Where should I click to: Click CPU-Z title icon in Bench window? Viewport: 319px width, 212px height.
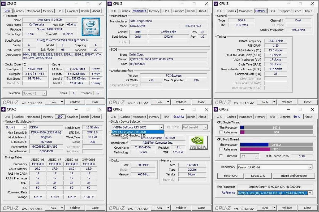[x=216, y=109]
